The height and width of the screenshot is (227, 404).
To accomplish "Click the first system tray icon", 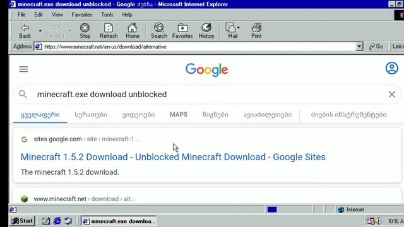I will tap(371, 221).
